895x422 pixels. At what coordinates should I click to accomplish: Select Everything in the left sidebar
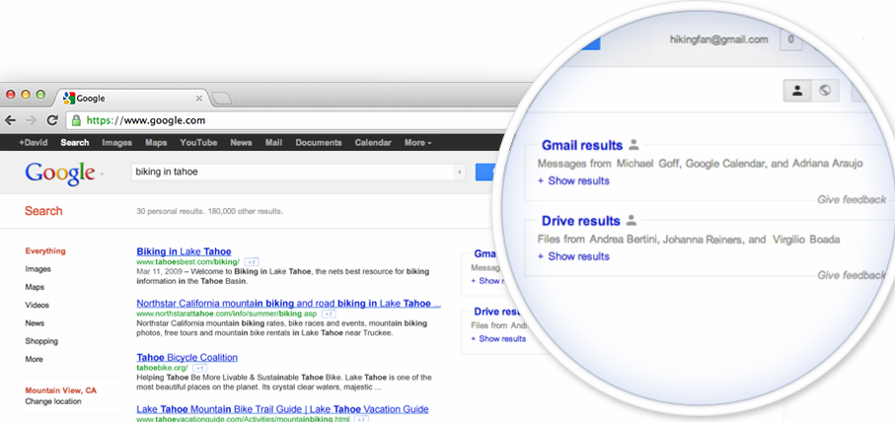click(45, 250)
